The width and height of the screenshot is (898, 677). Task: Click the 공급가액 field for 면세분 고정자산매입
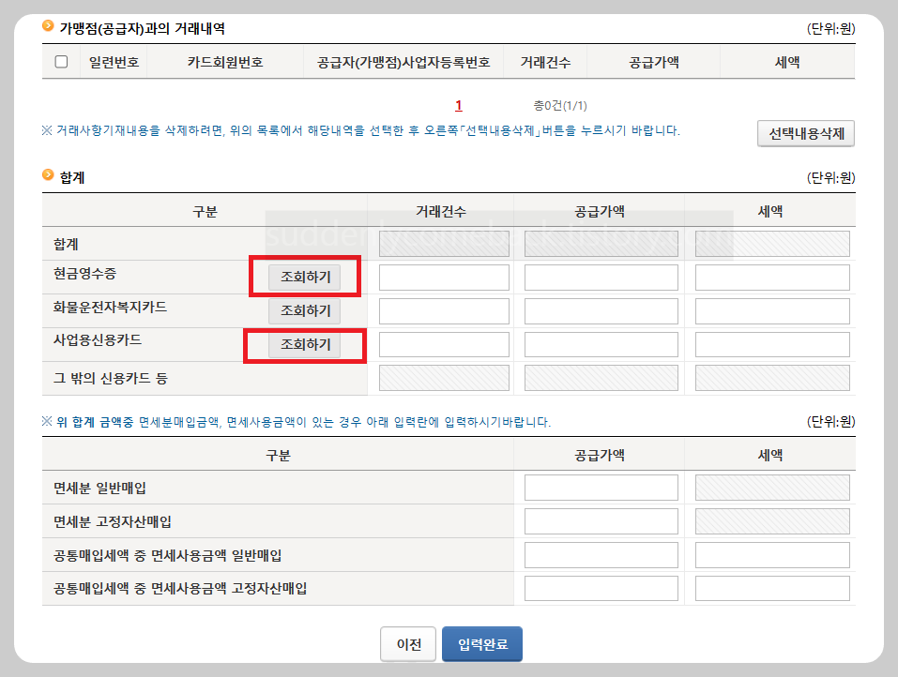pyautogui.click(x=601, y=520)
